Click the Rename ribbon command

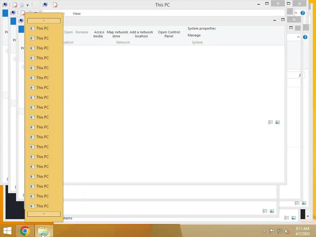(x=82, y=32)
